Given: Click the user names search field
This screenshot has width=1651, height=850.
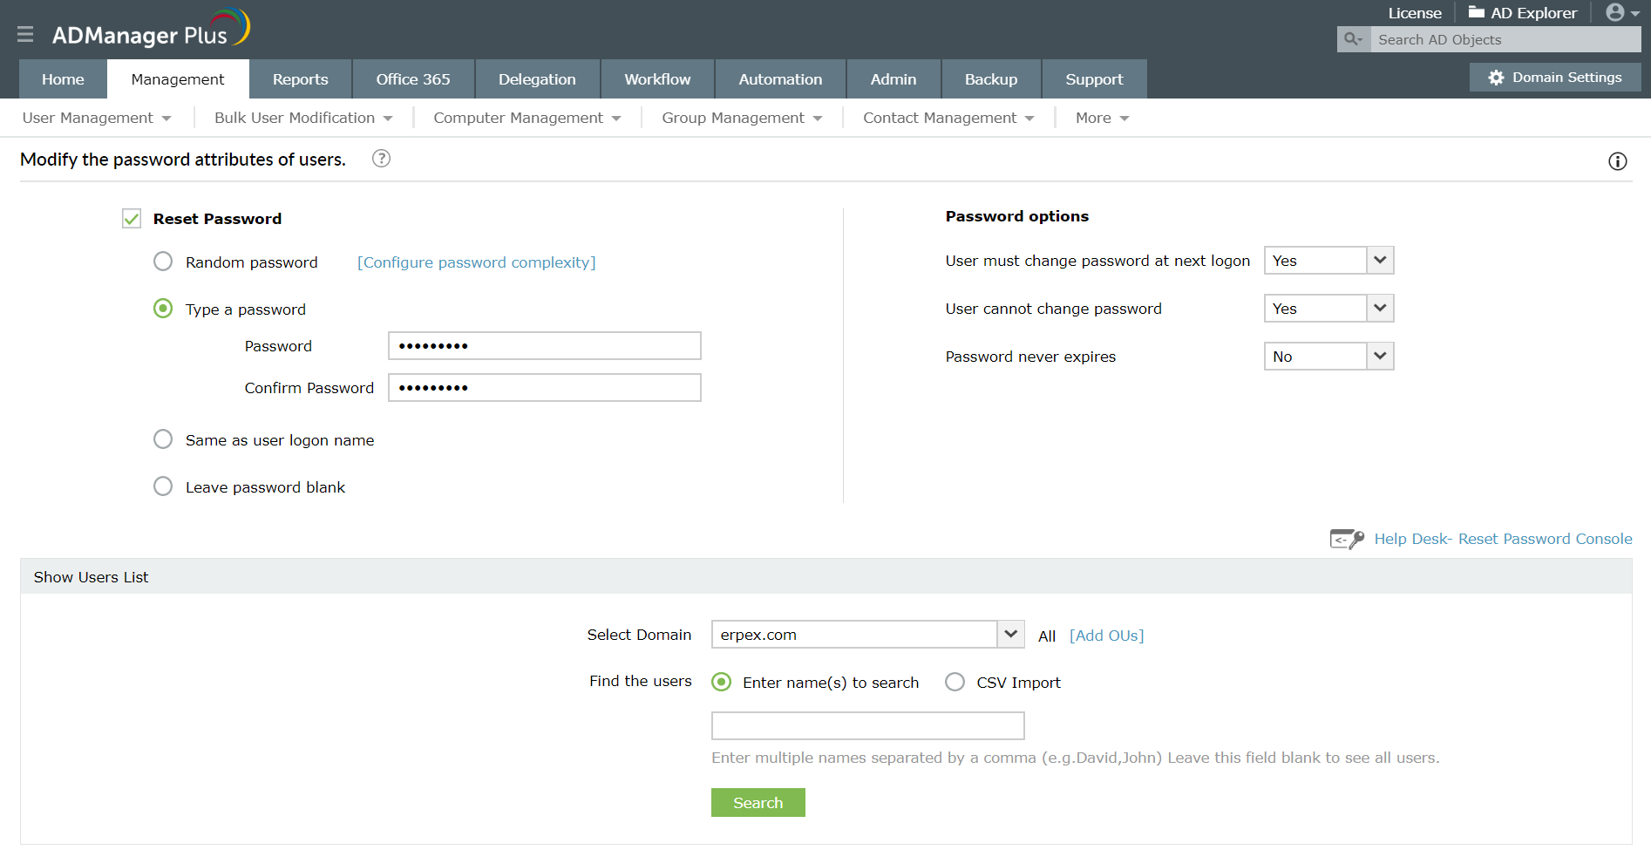Looking at the screenshot, I should 868,726.
